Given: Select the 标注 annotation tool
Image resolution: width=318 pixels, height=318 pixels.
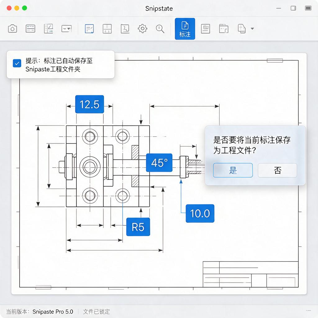Looking at the screenshot, I should [185, 29].
